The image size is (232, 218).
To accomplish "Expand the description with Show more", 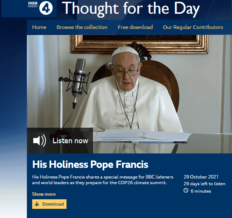I will click(x=44, y=194).
